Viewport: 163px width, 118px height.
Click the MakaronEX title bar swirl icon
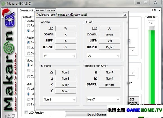point(3,4)
